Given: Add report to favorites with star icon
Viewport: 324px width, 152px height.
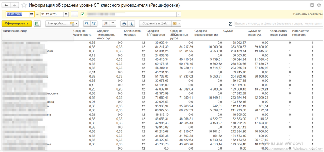Looking at the screenshot, I should 24,5.
